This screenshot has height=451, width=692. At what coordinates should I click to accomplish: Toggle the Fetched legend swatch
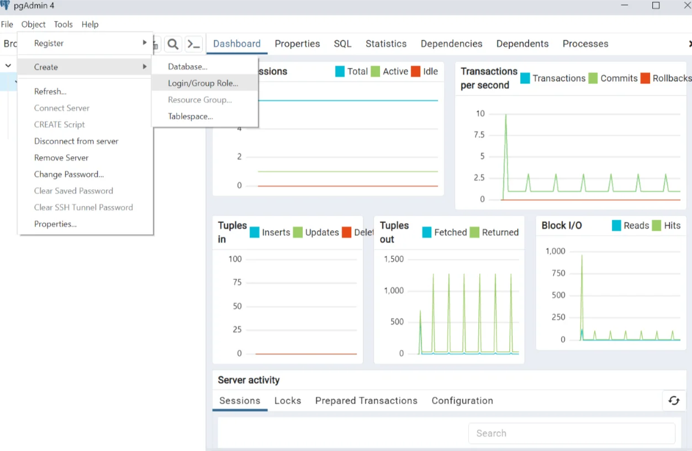coord(427,232)
